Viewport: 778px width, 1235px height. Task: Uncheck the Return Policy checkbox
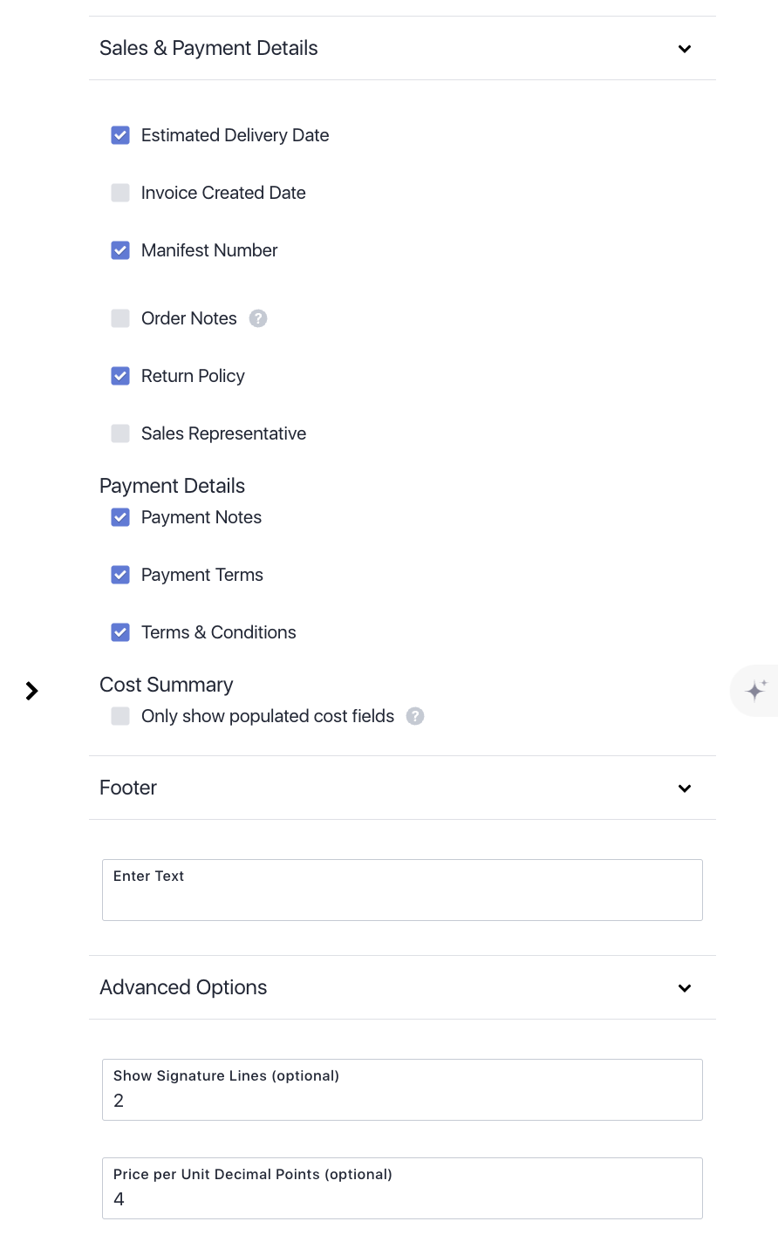[x=120, y=376]
